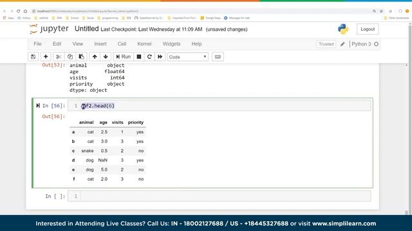Interrupt the kernel with stop icon

tap(139, 57)
